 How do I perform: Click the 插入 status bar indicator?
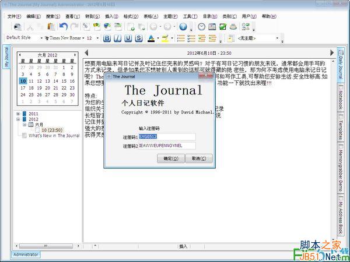tap(183, 246)
